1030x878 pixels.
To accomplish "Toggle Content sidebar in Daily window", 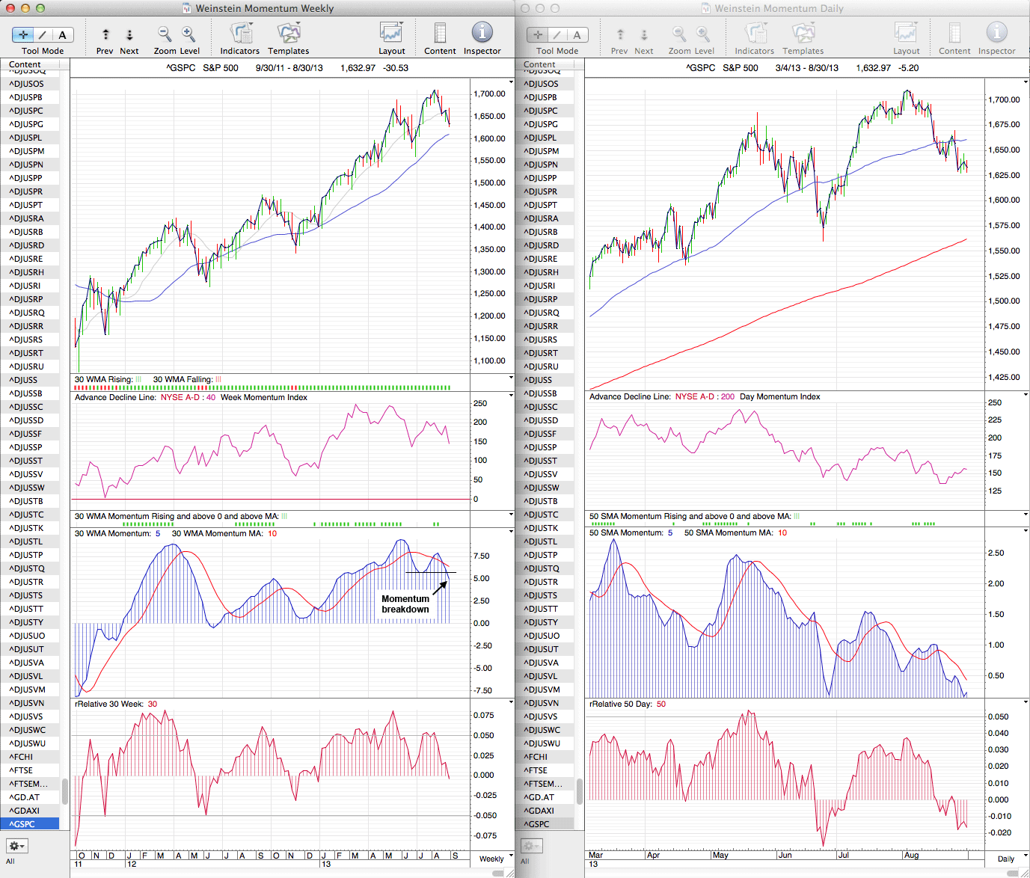I will coord(954,33).
